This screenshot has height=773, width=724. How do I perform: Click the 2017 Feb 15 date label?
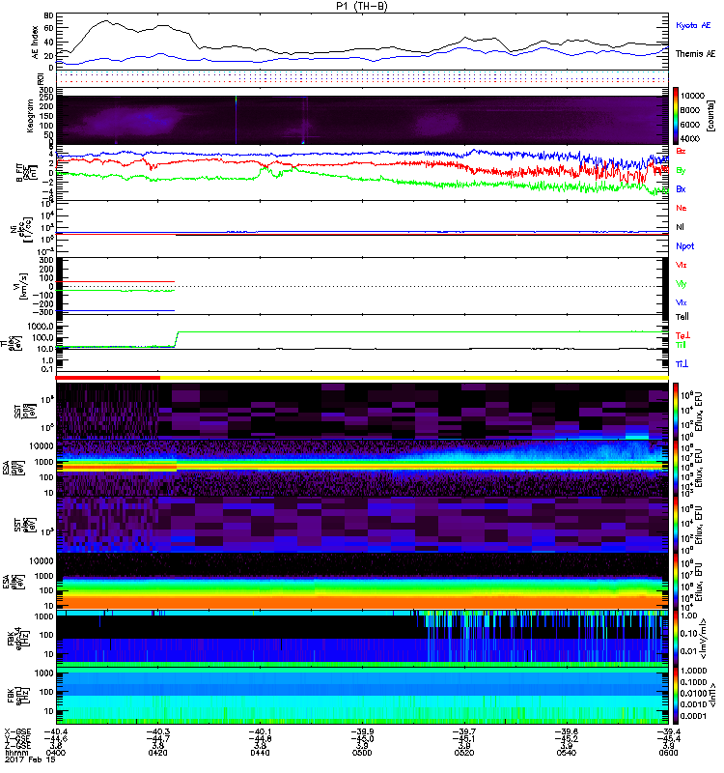tap(30, 759)
